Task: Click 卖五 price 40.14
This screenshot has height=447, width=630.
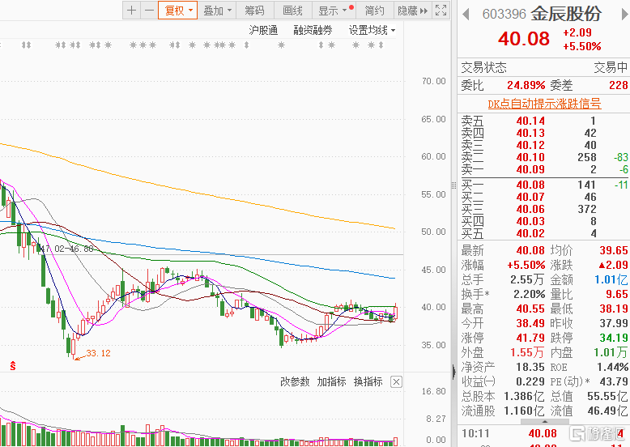Action: click(530, 121)
